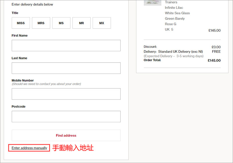Click the product thumbnail in order summary

point(152,3)
